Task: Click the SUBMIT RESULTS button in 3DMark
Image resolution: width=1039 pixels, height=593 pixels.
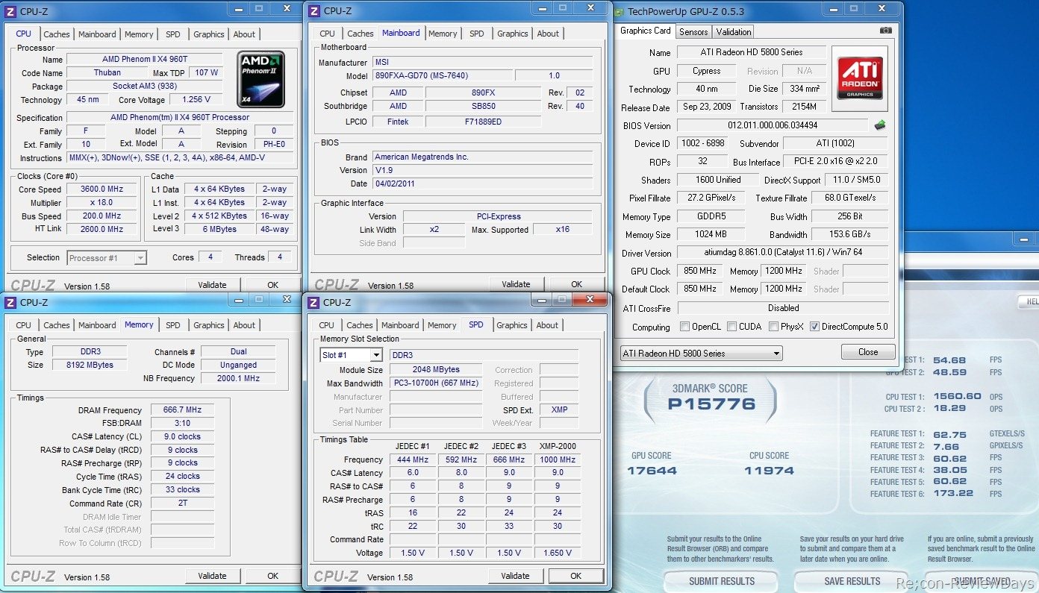Action: click(x=721, y=580)
